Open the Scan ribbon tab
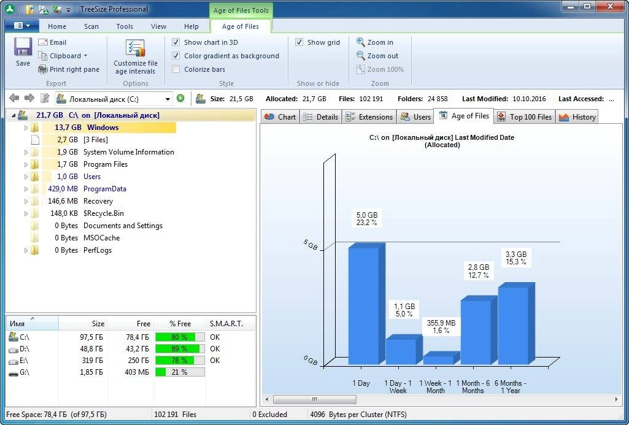629x425 pixels. click(x=91, y=26)
